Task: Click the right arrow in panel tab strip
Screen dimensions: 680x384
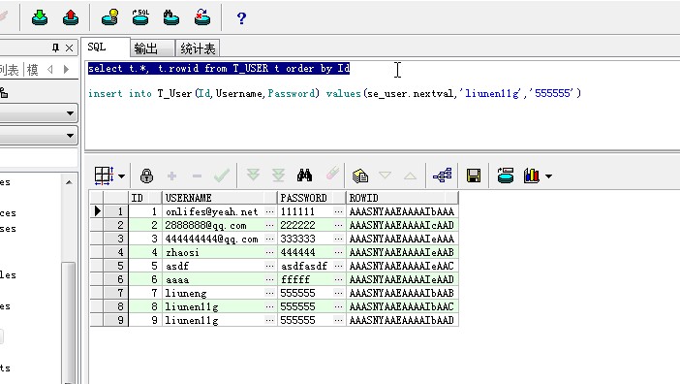Action: 66,70
